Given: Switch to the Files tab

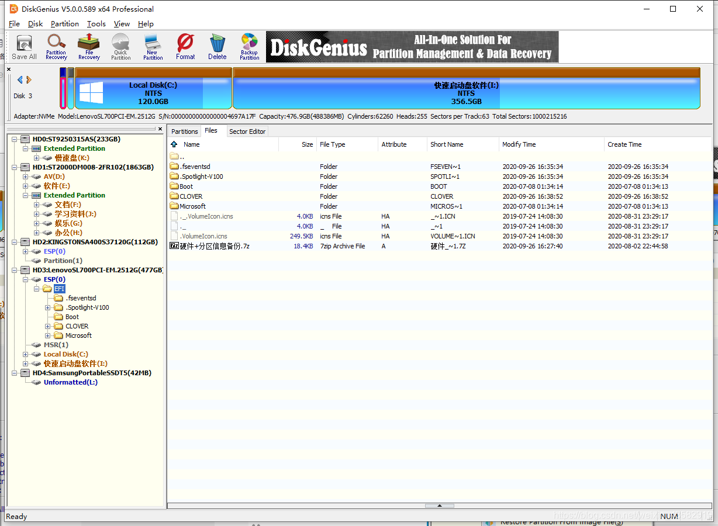Looking at the screenshot, I should (211, 131).
